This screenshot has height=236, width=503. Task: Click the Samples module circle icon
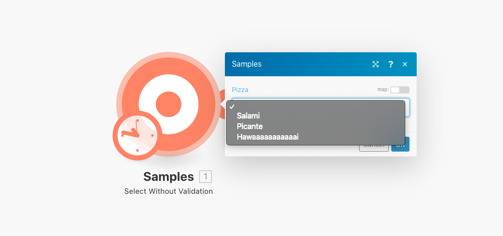coord(168,103)
